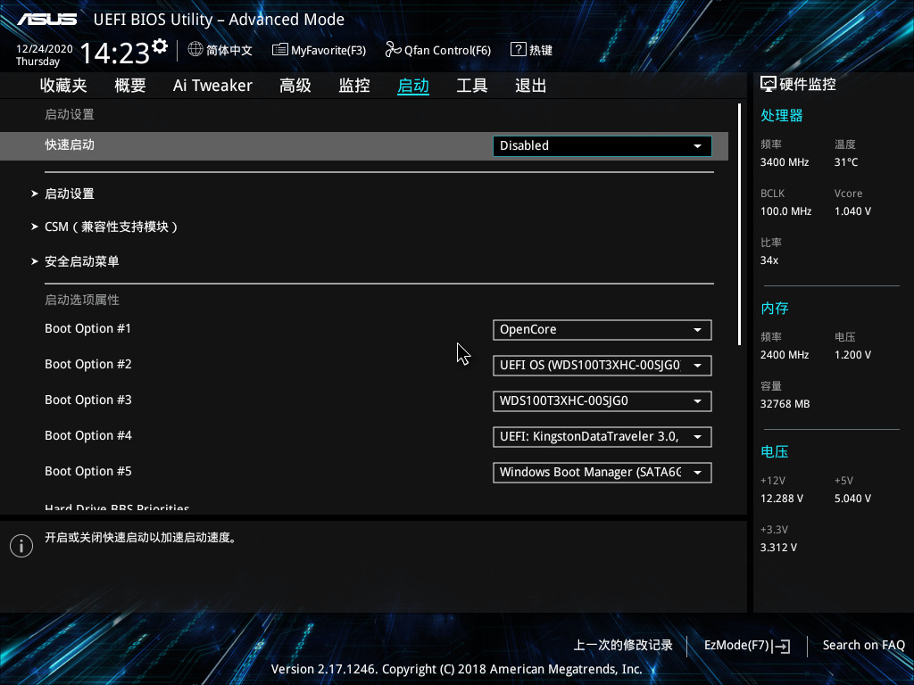This screenshot has height=685, width=914.
Task: Click the Boot Option #2 label
Action: click(x=88, y=364)
